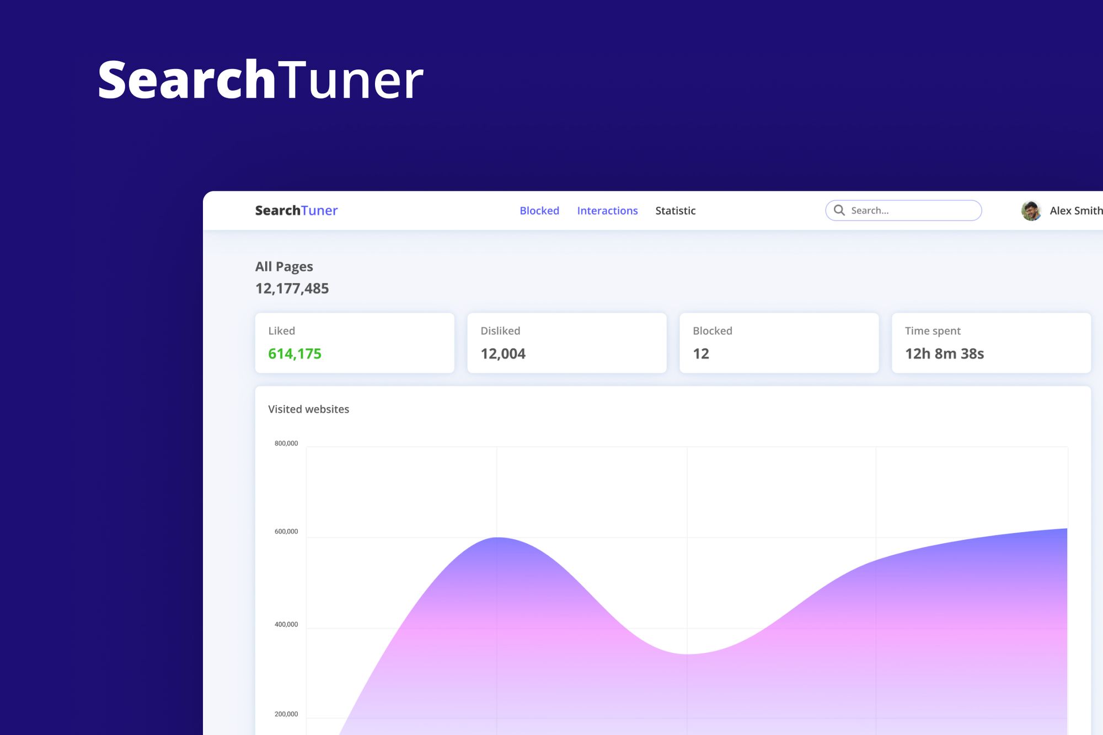Click the green 614,175 liked count
The image size is (1103, 735).
pos(295,354)
